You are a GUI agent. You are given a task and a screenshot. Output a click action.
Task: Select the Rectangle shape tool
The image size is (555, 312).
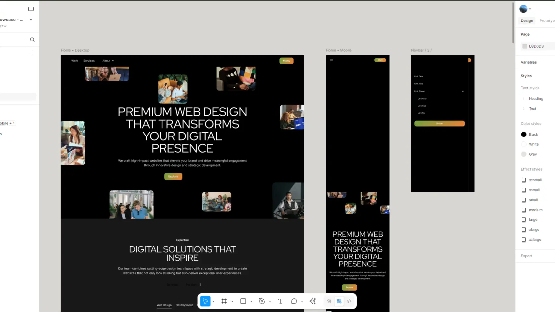coord(243,301)
